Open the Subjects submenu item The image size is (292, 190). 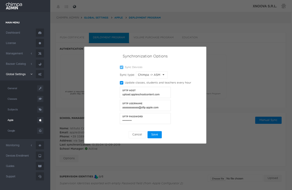[13, 110]
